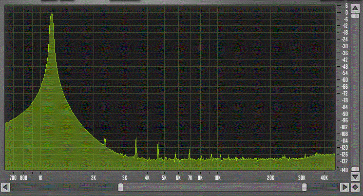The image size is (363, 196).
Task: Click the 3K frequency axis label
Action: click(125, 178)
